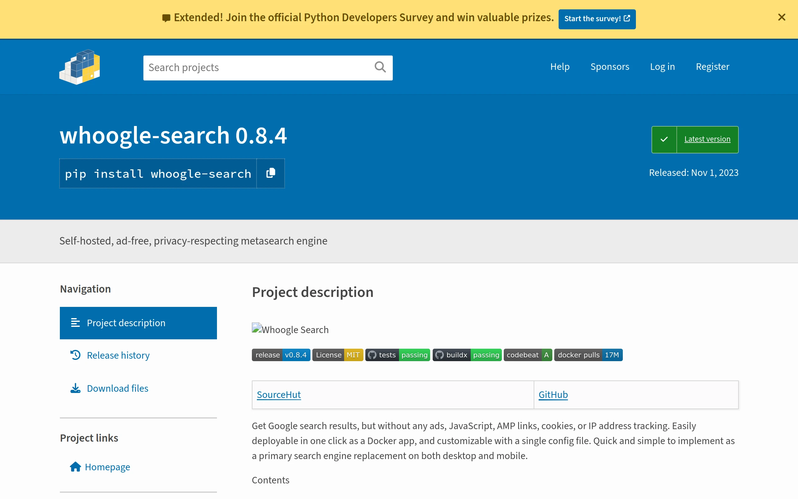Switch to the Download files section
The image size is (798, 499).
click(117, 388)
